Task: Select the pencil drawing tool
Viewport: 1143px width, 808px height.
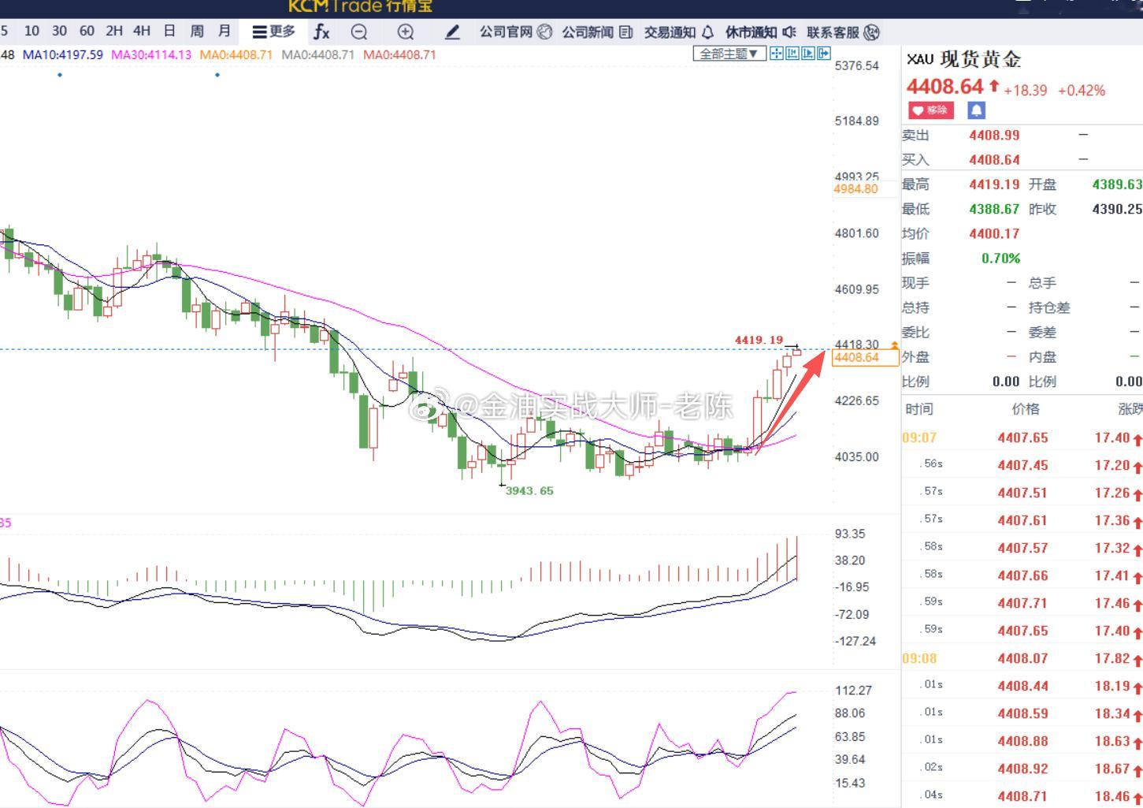Action: coord(452,32)
